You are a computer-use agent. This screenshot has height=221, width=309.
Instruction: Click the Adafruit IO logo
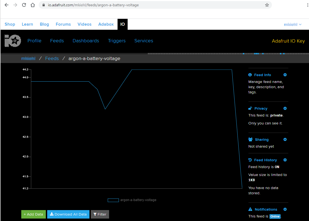[x=13, y=41]
